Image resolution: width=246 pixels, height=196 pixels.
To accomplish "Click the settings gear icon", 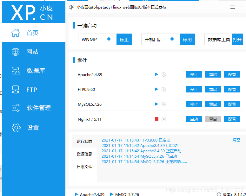I will [x=16, y=128].
